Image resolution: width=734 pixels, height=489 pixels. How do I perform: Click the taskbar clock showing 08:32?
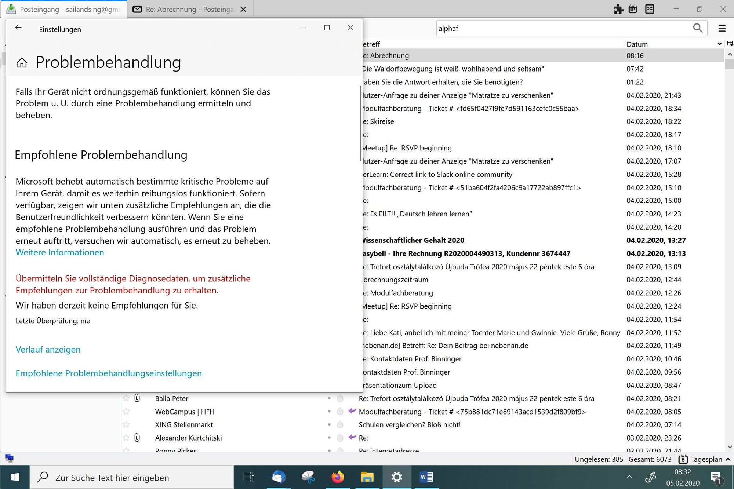tap(683, 477)
